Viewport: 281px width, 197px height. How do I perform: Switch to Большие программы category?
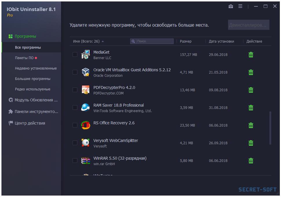[x=33, y=79]
